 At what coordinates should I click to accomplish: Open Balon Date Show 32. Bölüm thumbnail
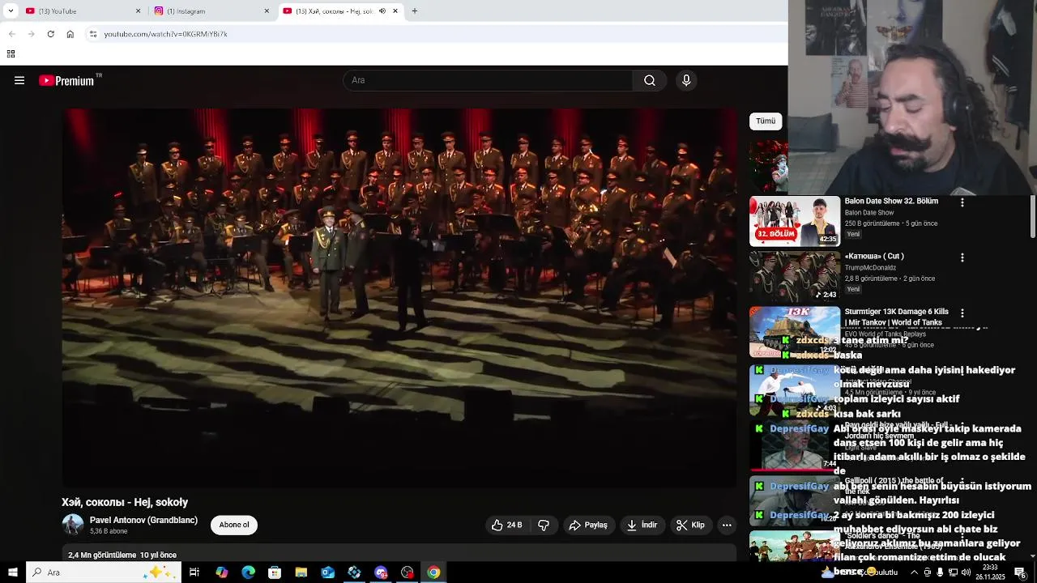pos(795,221)
